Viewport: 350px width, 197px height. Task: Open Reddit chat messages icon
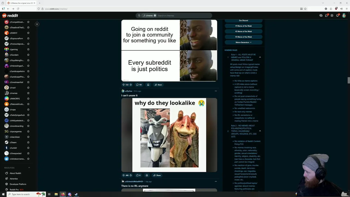click(x=326, y=16)
